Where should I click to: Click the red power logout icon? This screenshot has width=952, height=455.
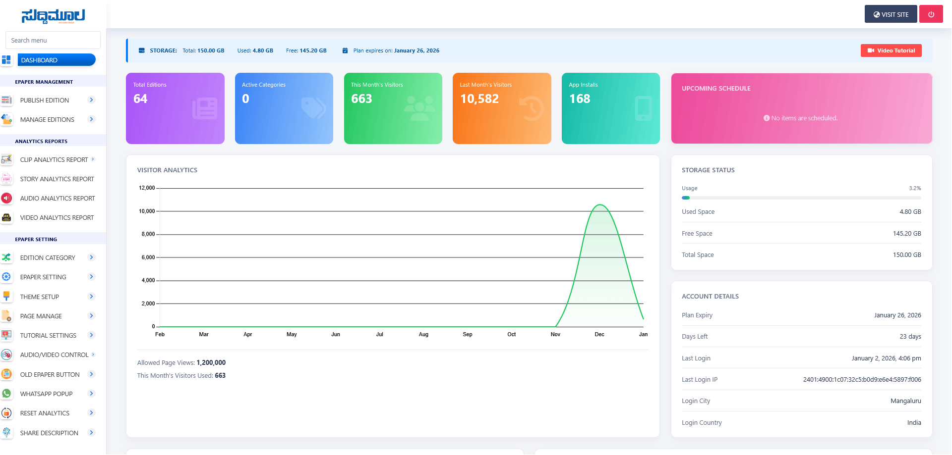(x=931, y=14)
